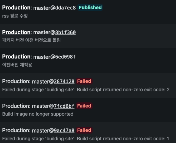Open failed deploy with exit code 1 message

coord(85,139)
